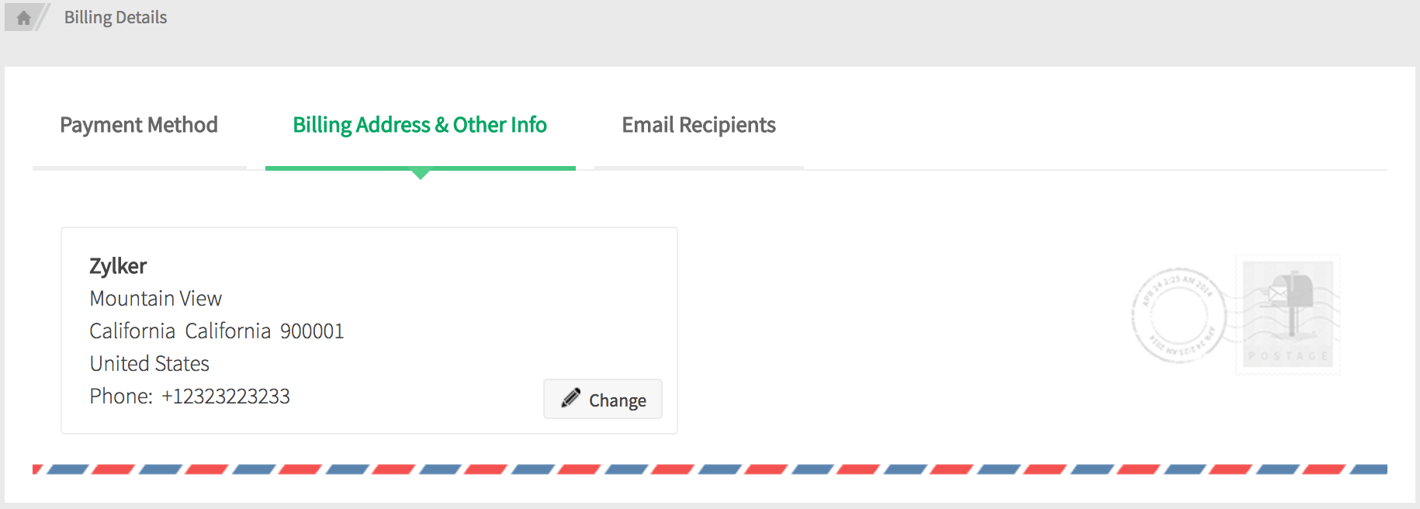This screenshot has width=1420, height=509.
Task: Open the Payment Method tab
Action: [x=139, y=126]
